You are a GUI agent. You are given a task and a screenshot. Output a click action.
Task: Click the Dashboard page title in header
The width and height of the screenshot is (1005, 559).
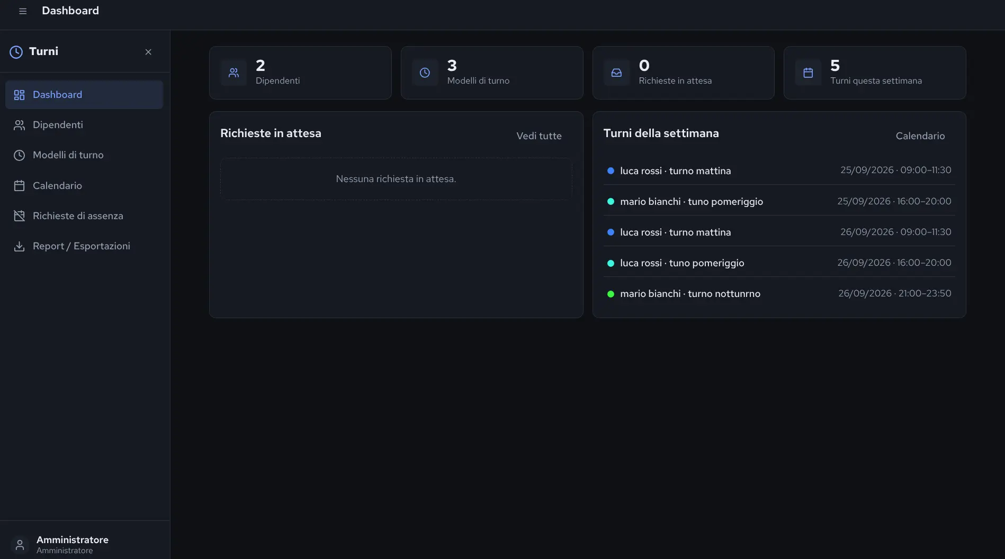70,11
